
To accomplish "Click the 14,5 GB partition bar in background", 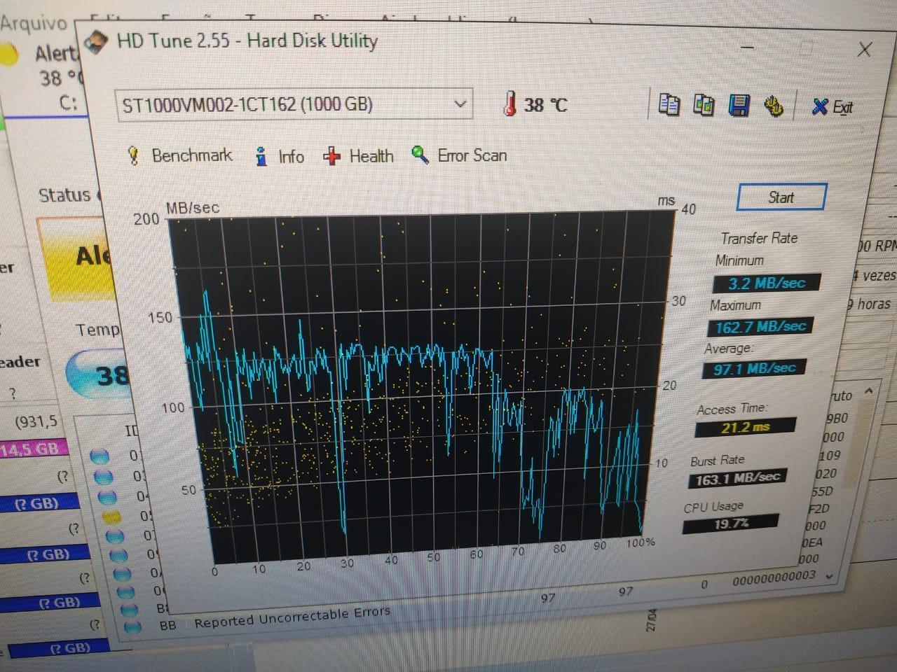I will tap(32, 449).
